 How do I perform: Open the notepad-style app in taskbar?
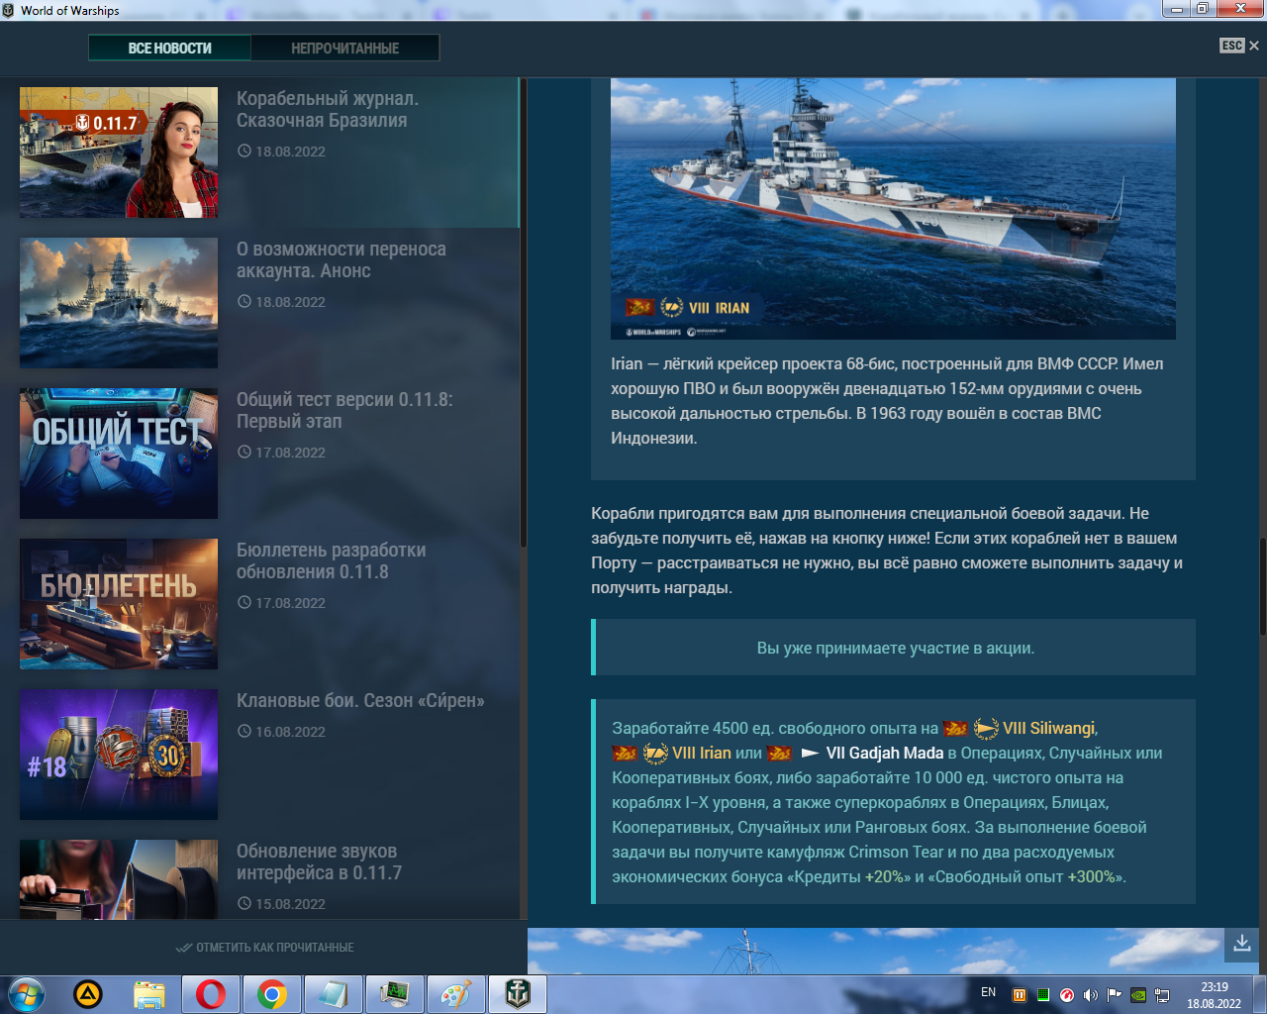pyautogui.click(x=333, y=994)
